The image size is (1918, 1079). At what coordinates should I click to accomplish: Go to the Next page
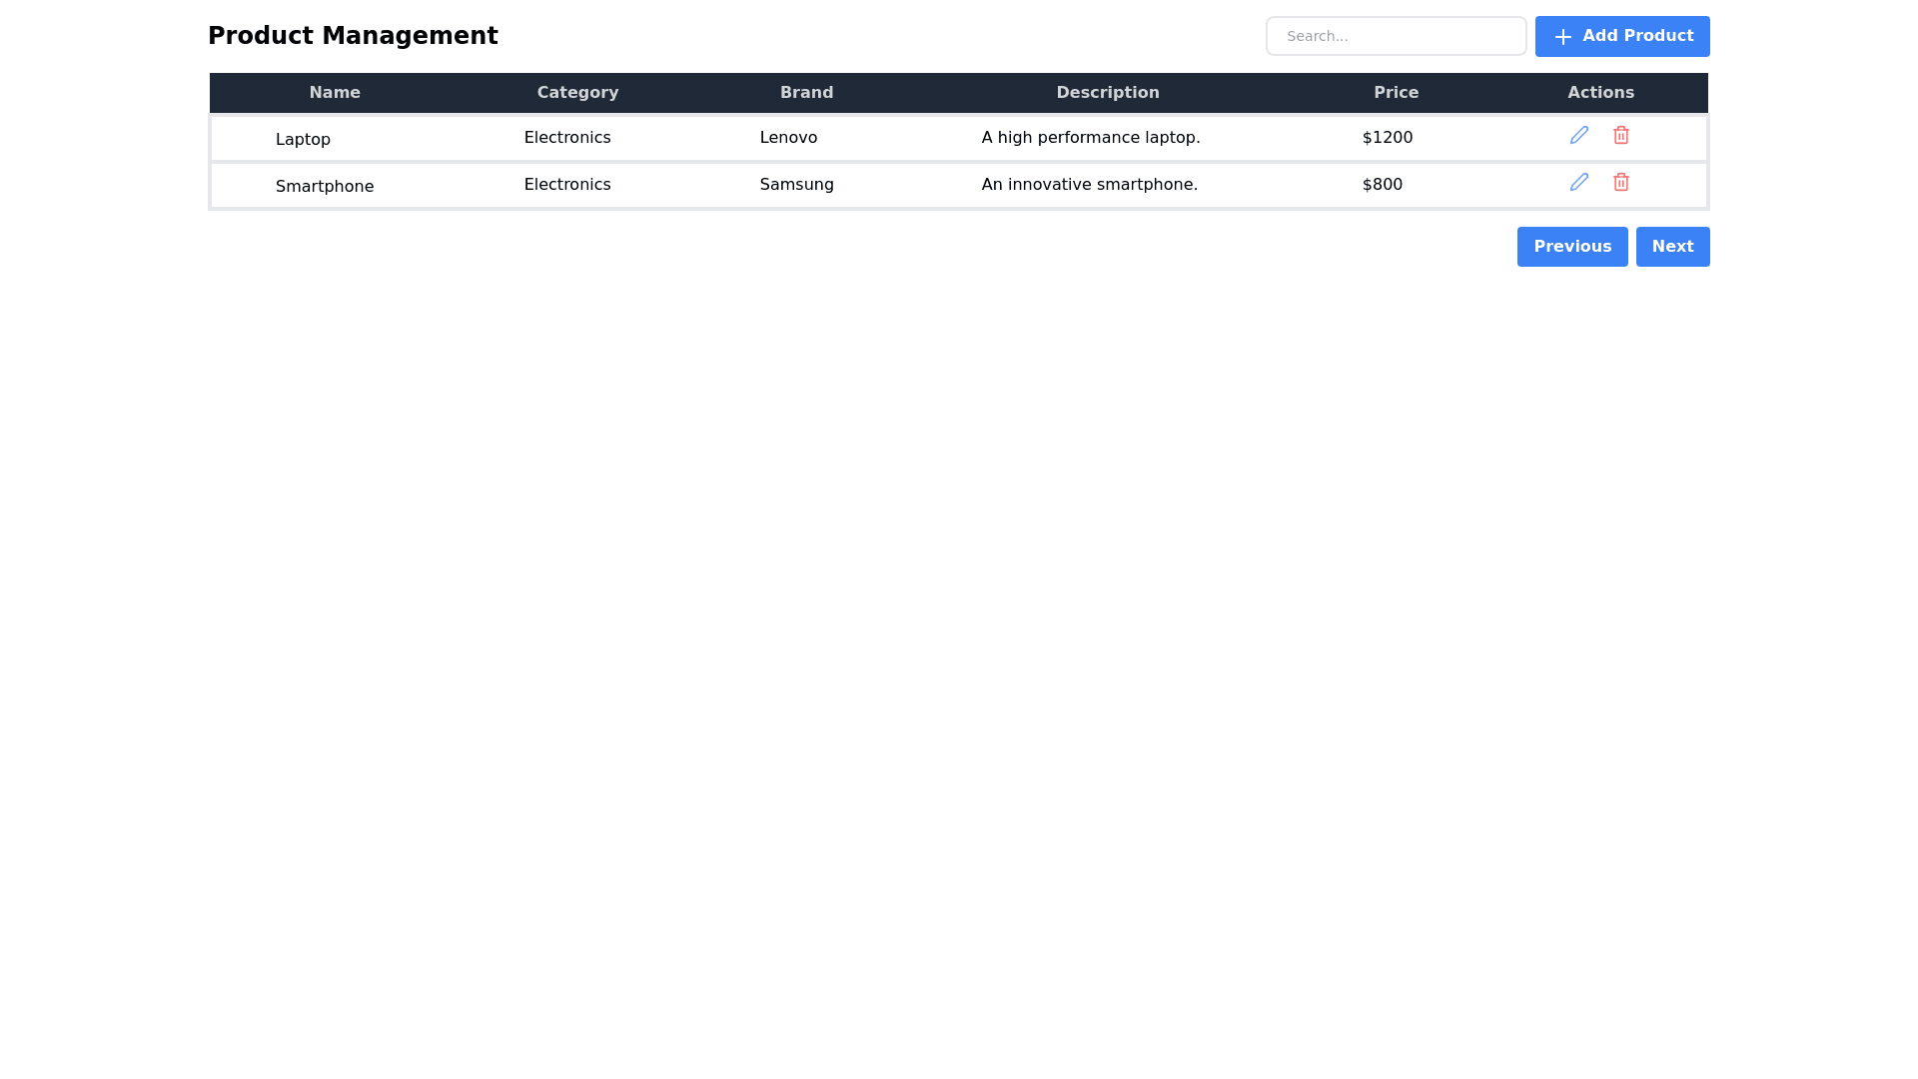1671,247
